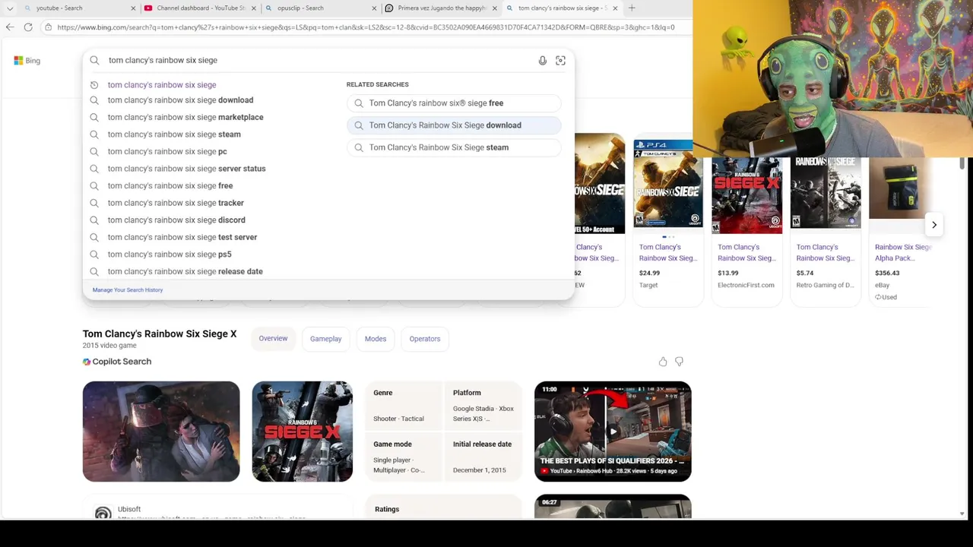Choose suggestion ending in 'server status'

coord(186,169)
